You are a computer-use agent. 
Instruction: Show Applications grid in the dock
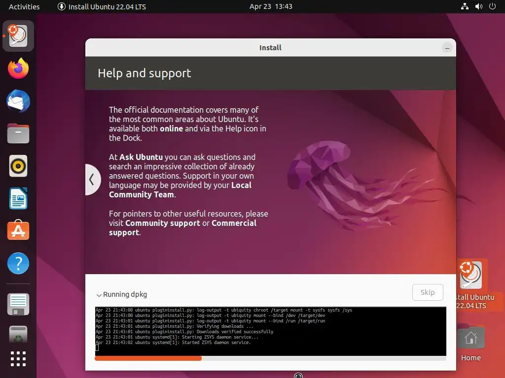click(x=18, y=359)
